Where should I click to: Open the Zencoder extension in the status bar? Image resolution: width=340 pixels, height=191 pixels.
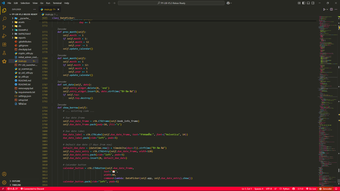(325, 189)
